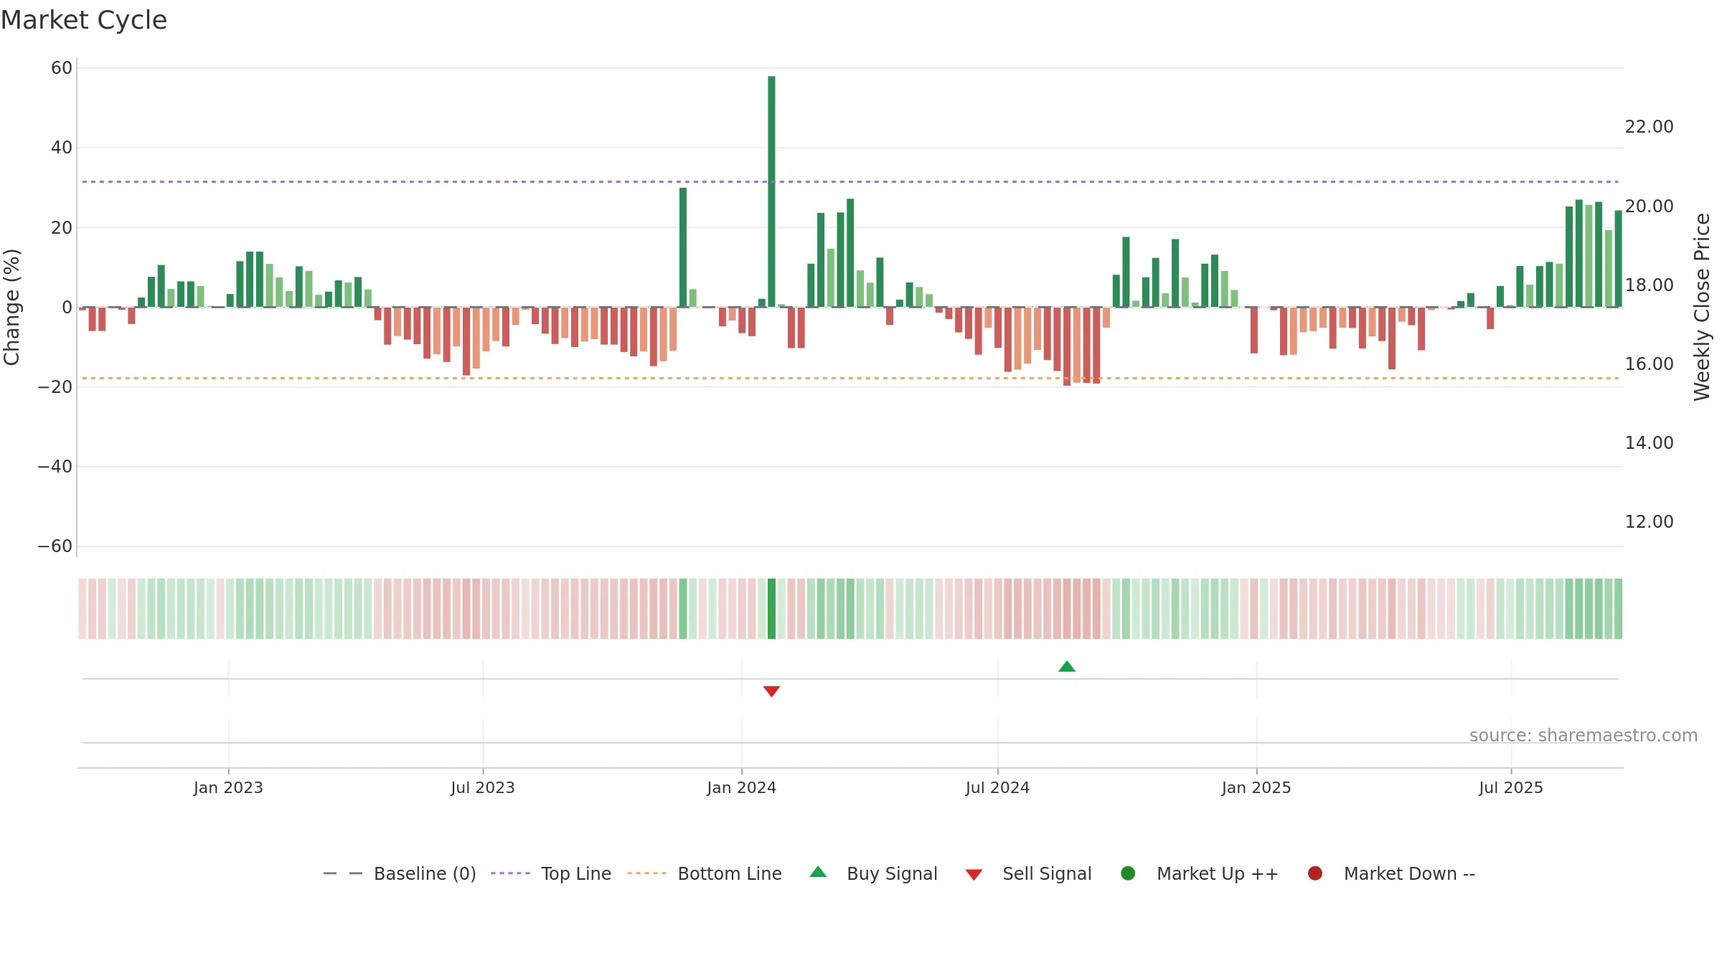Viewport: 1722px width, 968px height.
Task: Click the green Market Up ++ legend circle
Action: 1128,873
